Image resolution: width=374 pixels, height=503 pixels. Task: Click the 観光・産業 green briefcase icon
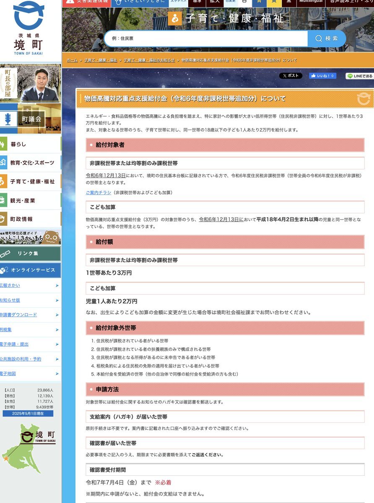coord(3,200)
